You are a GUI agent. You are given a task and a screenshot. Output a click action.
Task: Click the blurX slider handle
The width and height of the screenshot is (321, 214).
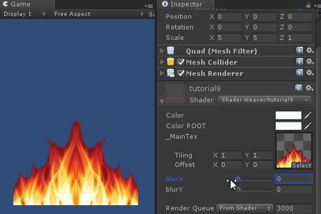tap(238, 179)
